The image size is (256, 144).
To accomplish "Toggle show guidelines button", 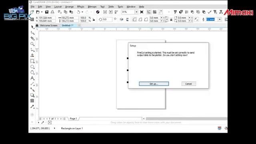I will coord(160,12).
